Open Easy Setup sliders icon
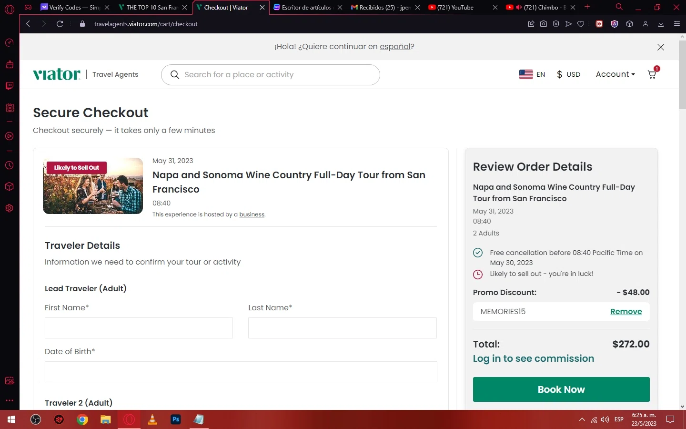686x429 pixels. click(676, 24)
